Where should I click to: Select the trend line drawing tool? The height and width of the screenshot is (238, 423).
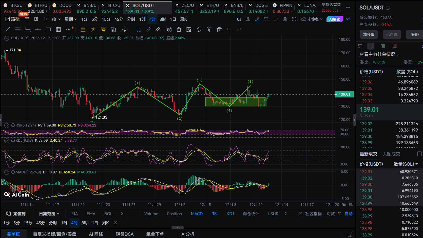(x=8, y=30)
